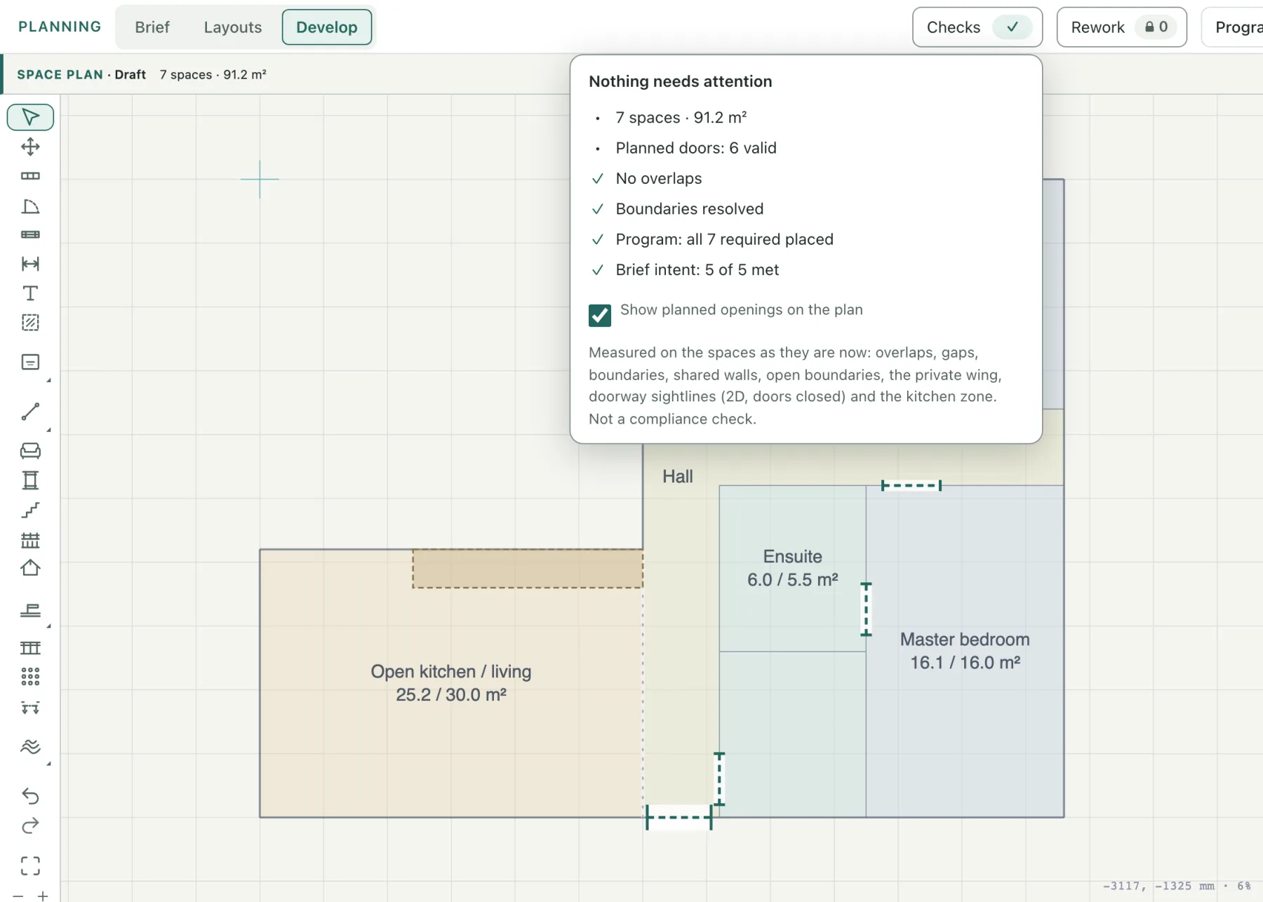Viewport: 1263px width, 902px height.
Task: Redo the last action
Action: (30, 826)
